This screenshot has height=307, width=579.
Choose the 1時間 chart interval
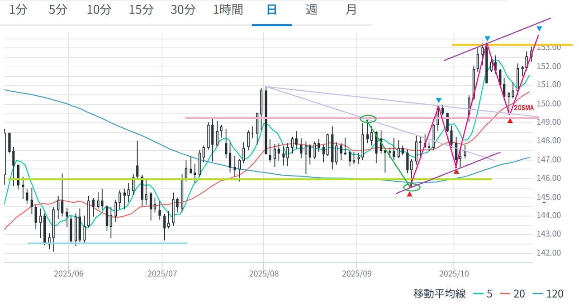click(228, 10)
